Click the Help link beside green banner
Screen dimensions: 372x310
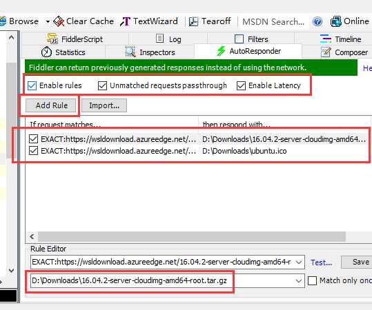coord(367,68)
